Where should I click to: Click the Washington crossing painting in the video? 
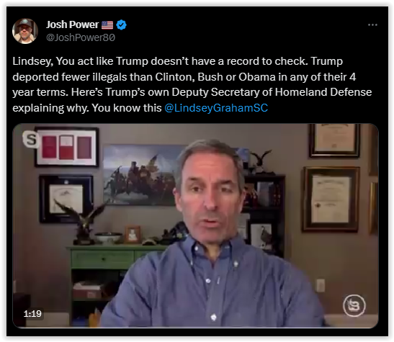[140, 175]
